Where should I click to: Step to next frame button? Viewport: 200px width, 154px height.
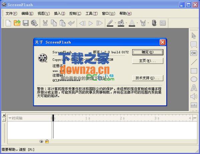(99, 23)
